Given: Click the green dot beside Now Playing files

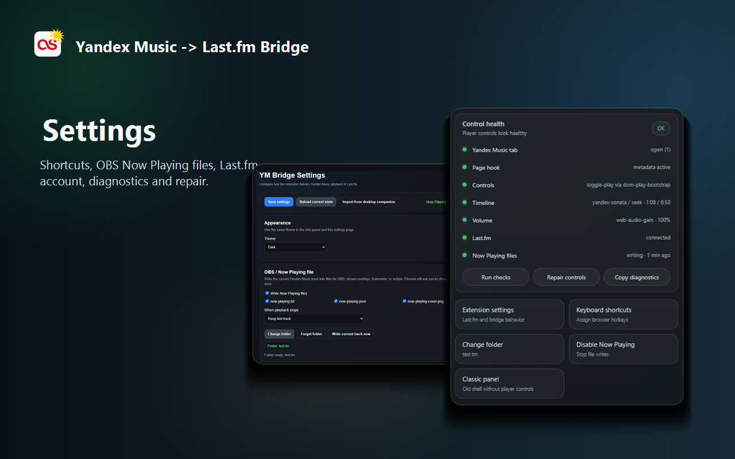Looking at the screenshot, I should coord(465,255).
